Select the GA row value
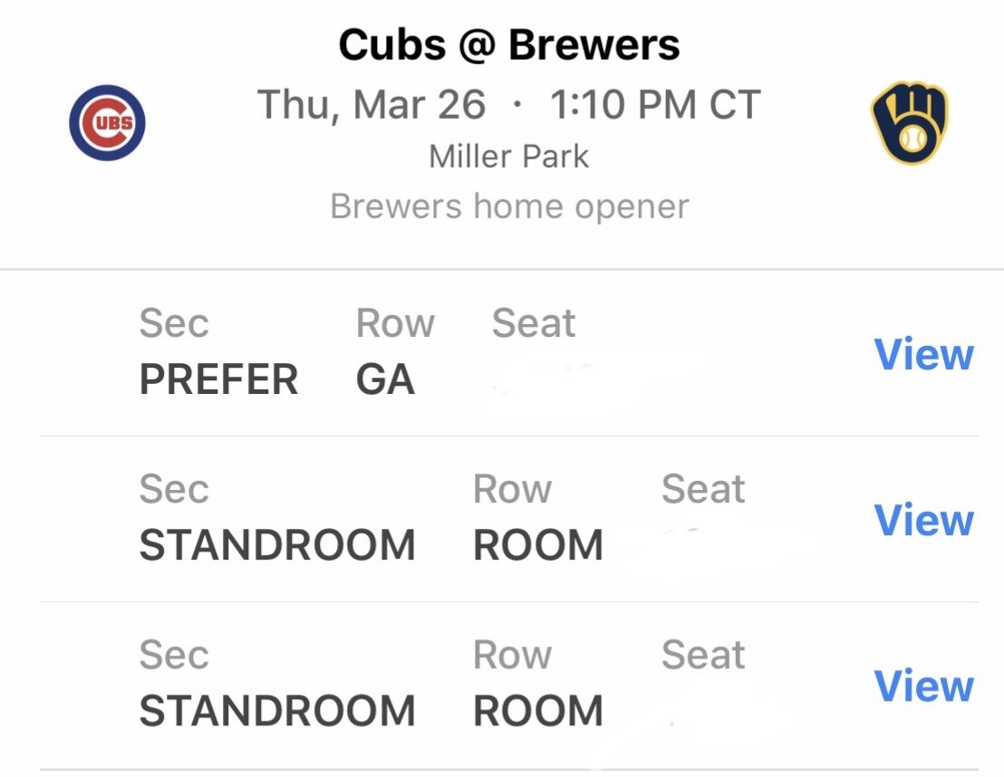The height and width of the screenshot is (777, 1004). (x=385, y=379)
